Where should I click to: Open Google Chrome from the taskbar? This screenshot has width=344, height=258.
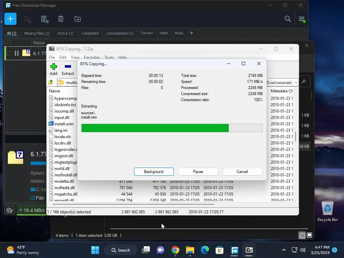click(175, 250)
